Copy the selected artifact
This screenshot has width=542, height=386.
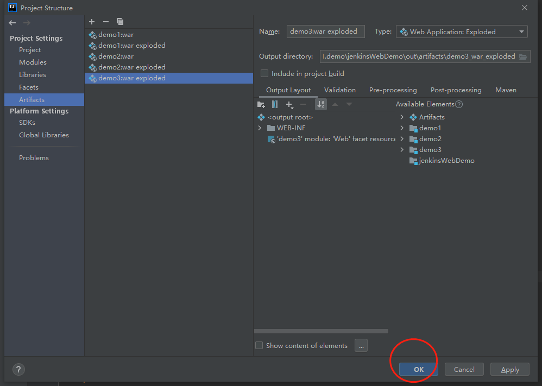pyautogui.click(x=120, y=22)
